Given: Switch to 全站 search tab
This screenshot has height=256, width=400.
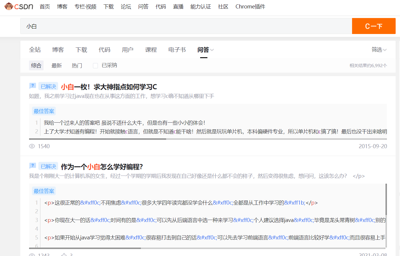Looking at the screenshot, I should (35, 50).
